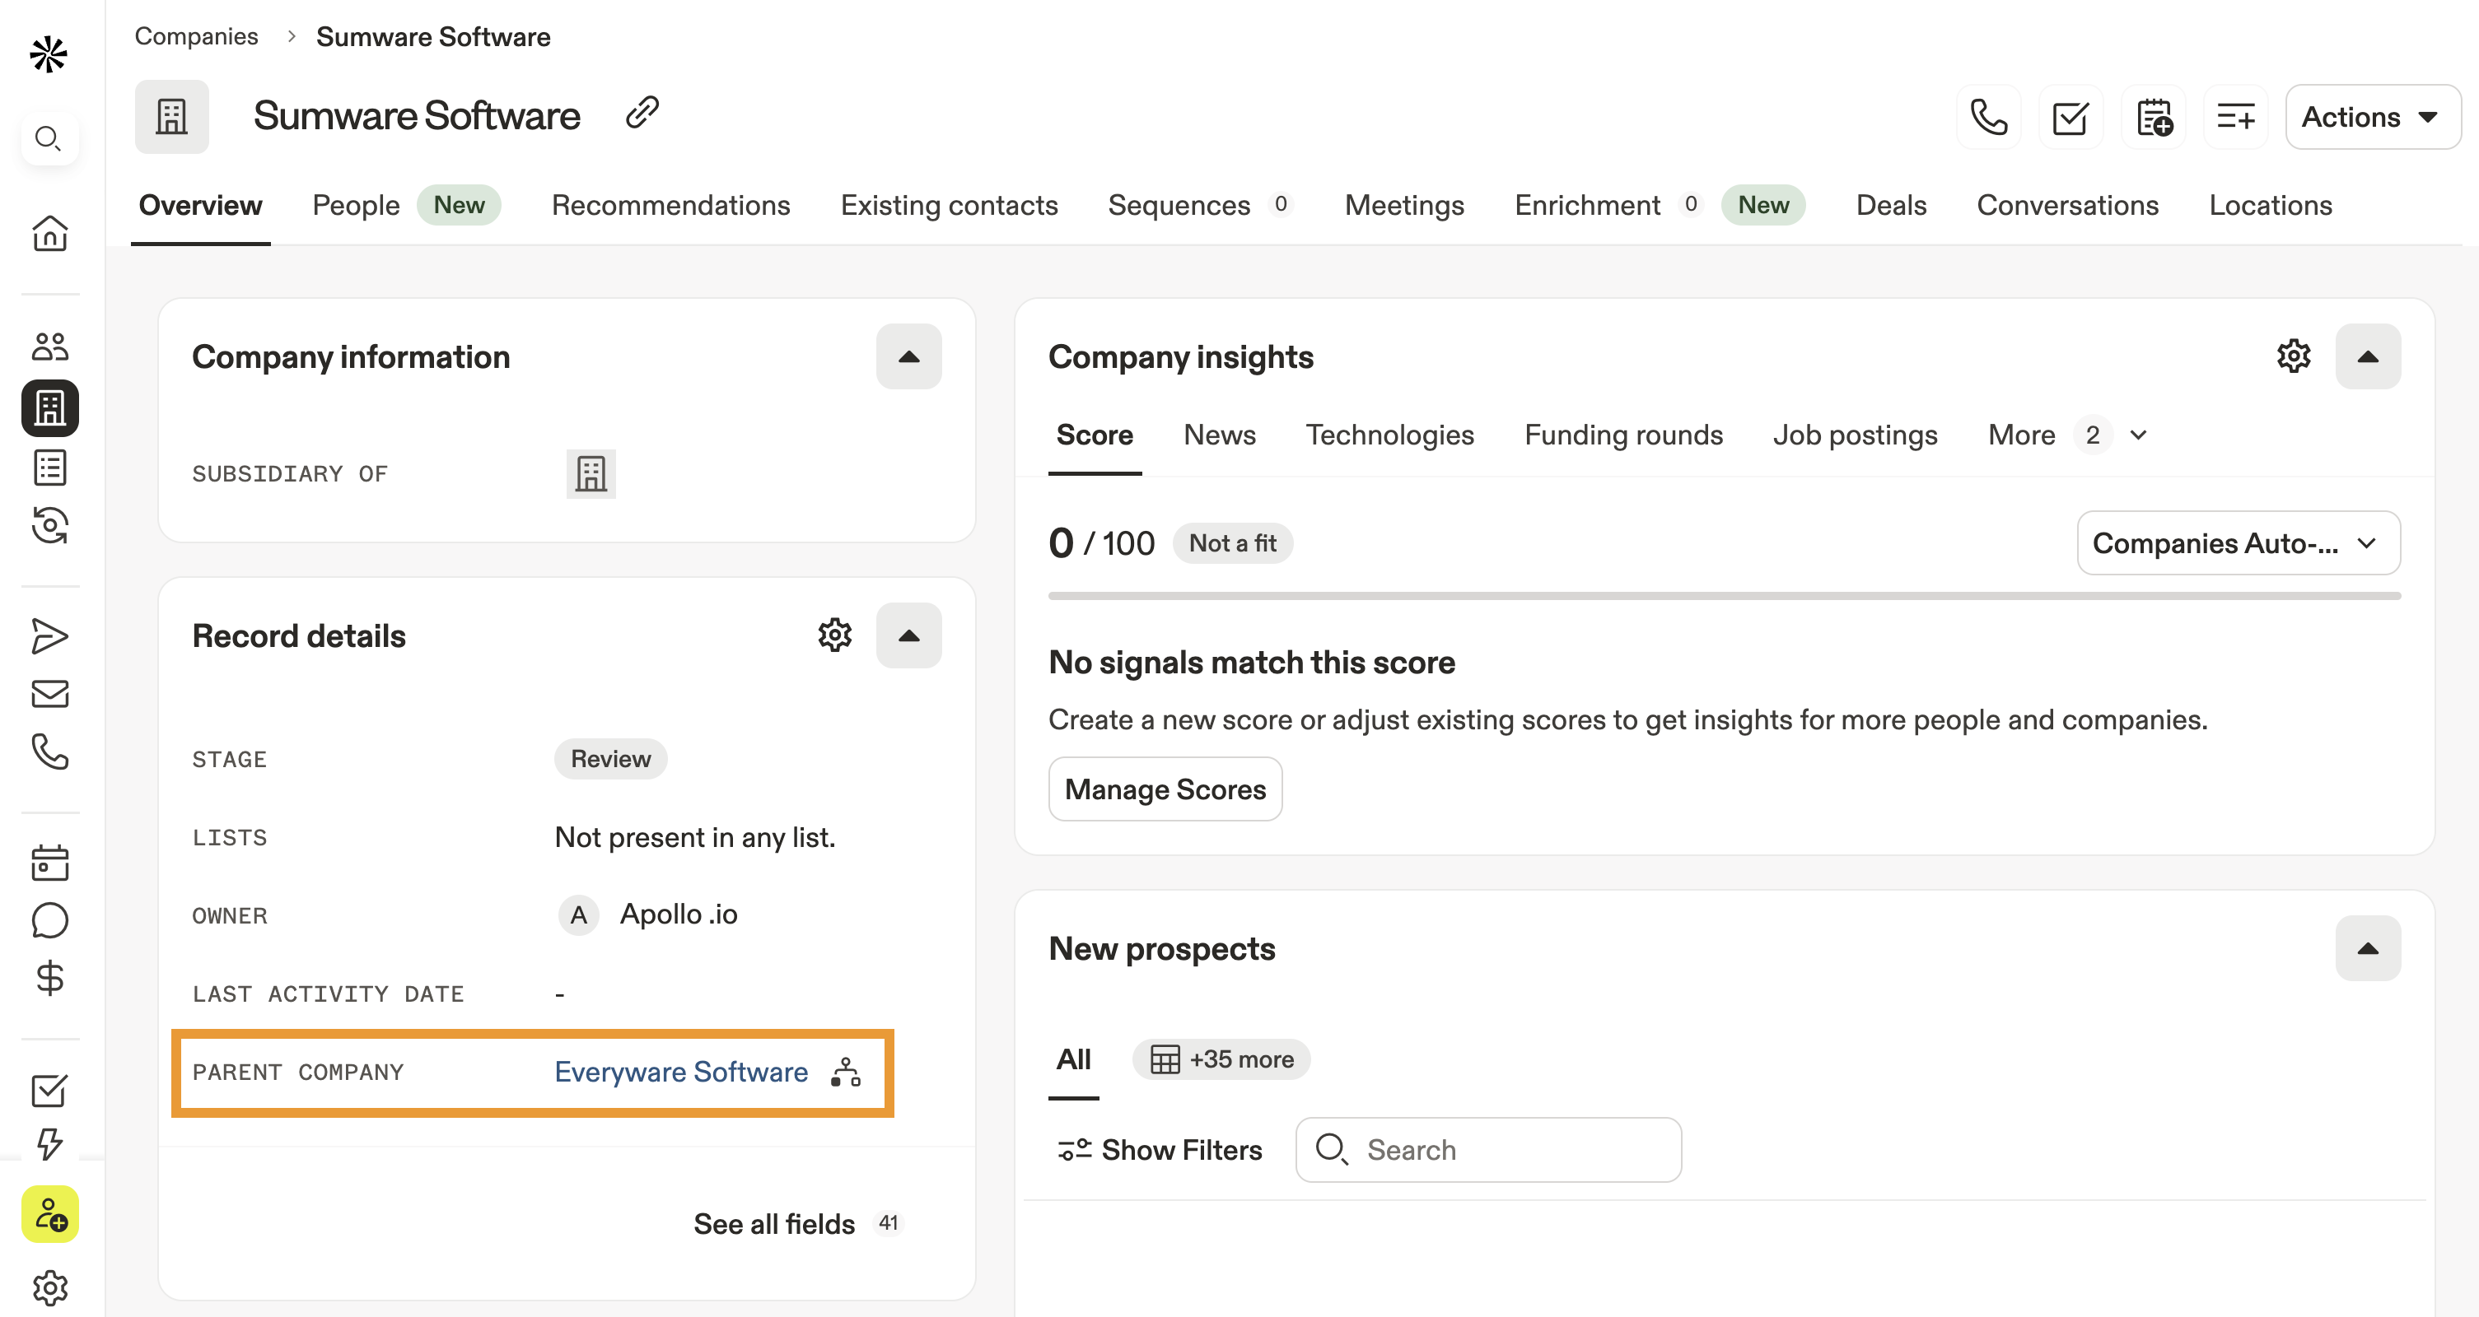The height and width of the screenshot is (1317, 2479).
Task: Open Sequences via the paper plane icon
Action: coord(50,636)
